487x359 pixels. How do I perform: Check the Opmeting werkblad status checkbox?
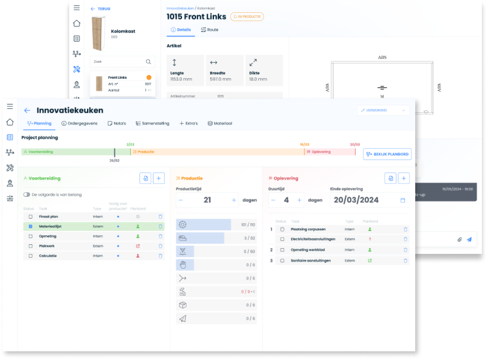click(x=282, y=249)
